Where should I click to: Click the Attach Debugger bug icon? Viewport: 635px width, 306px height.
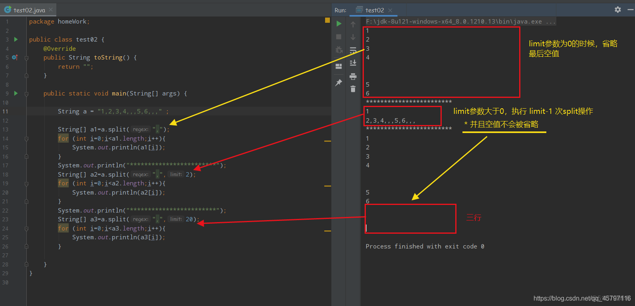click(339, 50)
